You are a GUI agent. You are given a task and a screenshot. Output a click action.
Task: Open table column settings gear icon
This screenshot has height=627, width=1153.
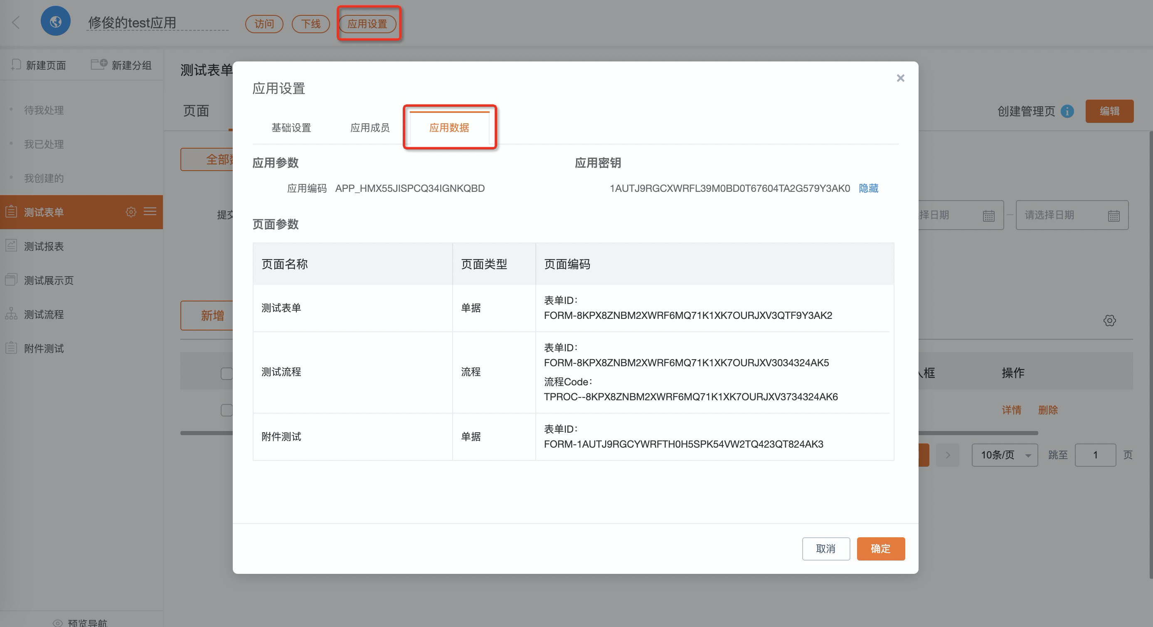[1109, 321]
